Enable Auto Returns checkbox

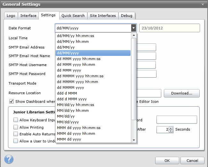(x=16, y=134)
